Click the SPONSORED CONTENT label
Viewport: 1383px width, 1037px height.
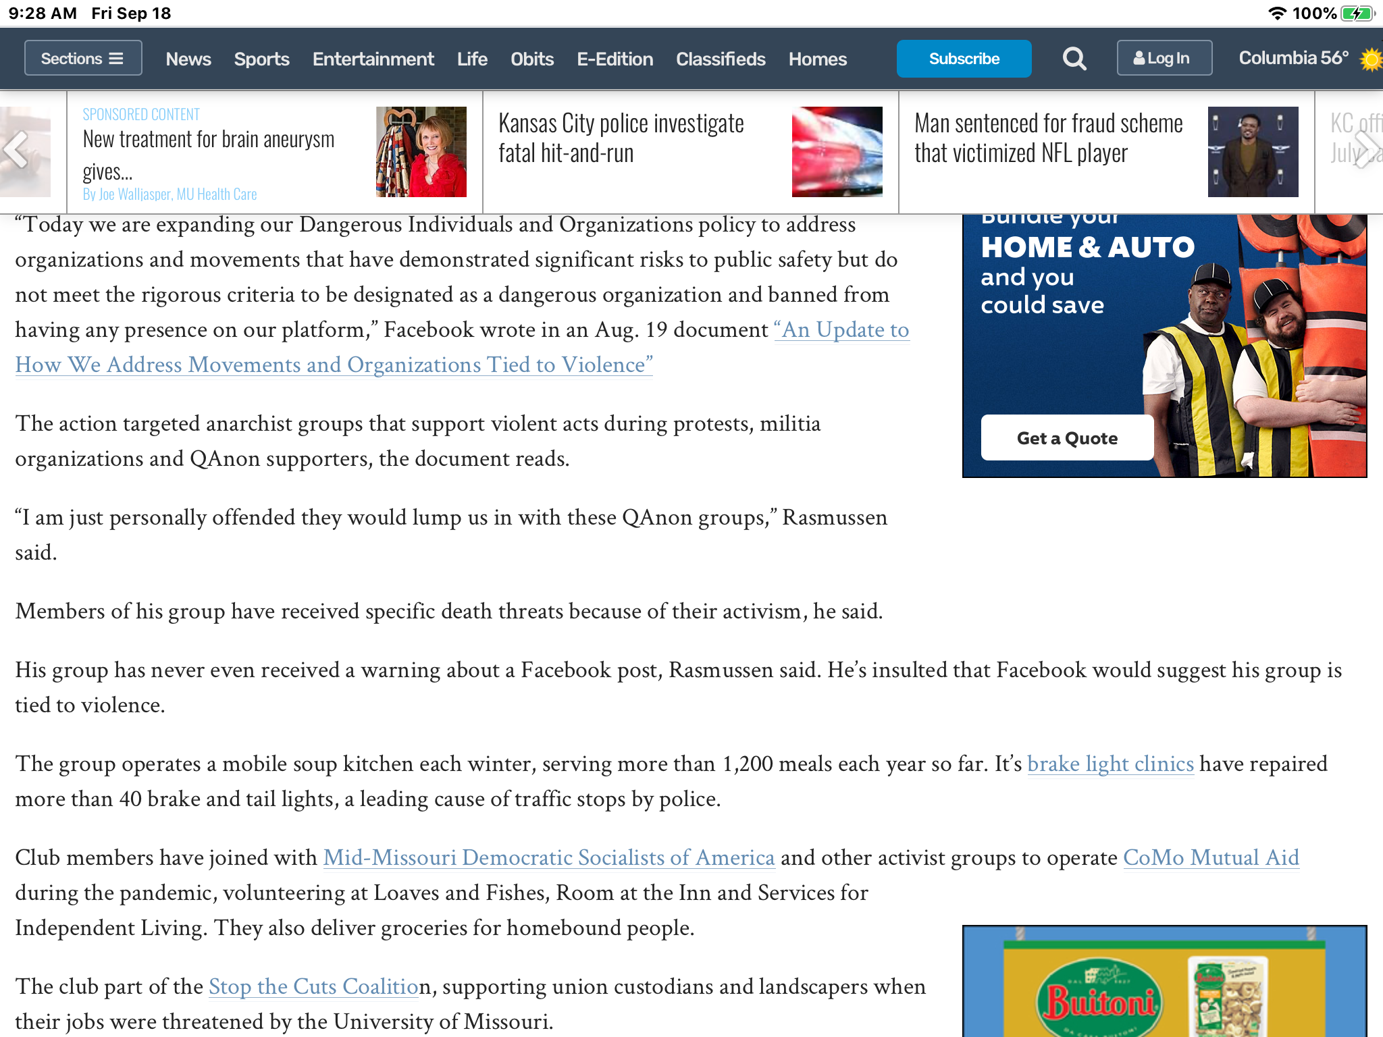[x=141, y=114]
